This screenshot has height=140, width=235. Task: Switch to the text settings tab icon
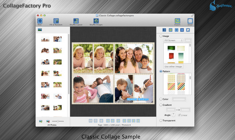click(x=176, y=30)
